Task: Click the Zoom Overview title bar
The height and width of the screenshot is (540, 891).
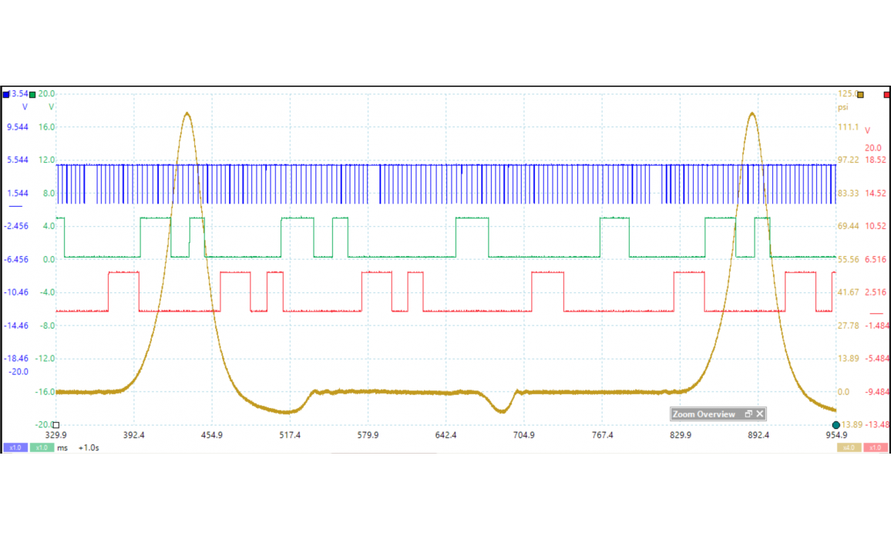Action: pos(704,414)
